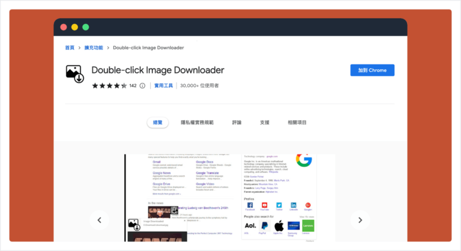This screenshot has width=461, height=251.
Task: Click the 實用工具 category link
Action: tap(163, 86)
